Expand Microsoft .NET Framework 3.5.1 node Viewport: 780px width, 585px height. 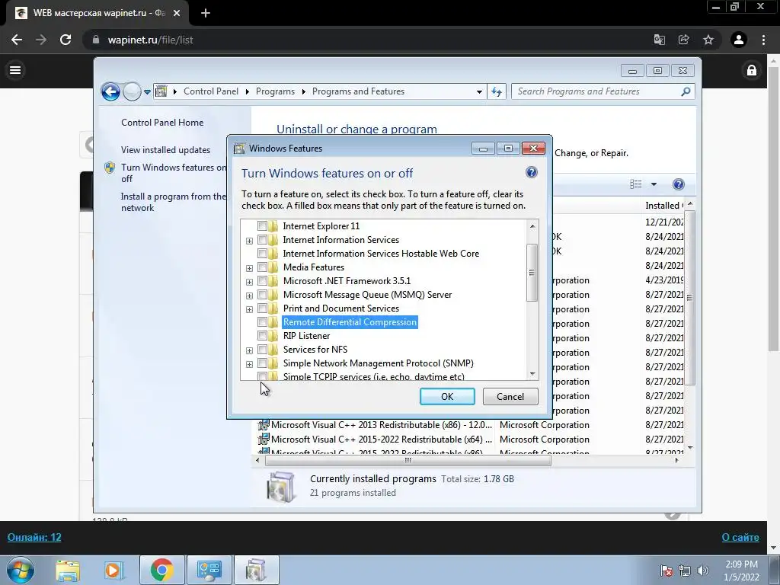249,282
